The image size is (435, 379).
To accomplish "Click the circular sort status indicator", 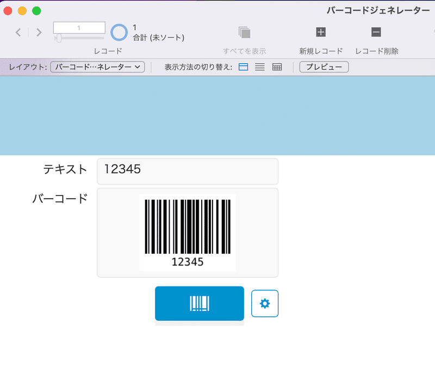I will (119, 32).
